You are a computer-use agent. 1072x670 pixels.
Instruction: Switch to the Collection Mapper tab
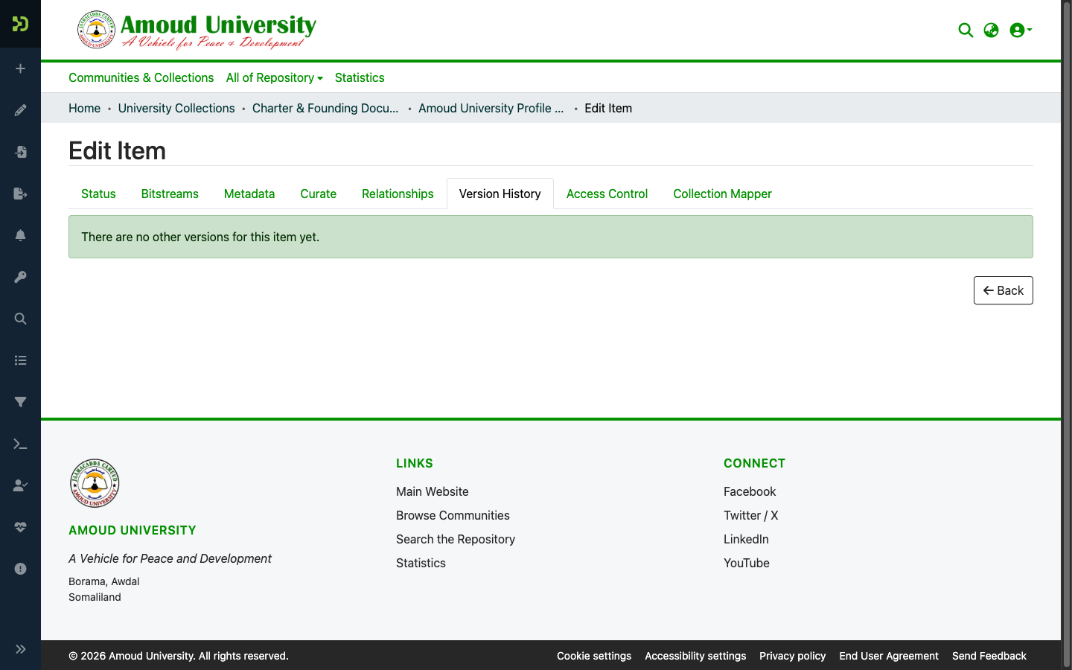[722, 194]
